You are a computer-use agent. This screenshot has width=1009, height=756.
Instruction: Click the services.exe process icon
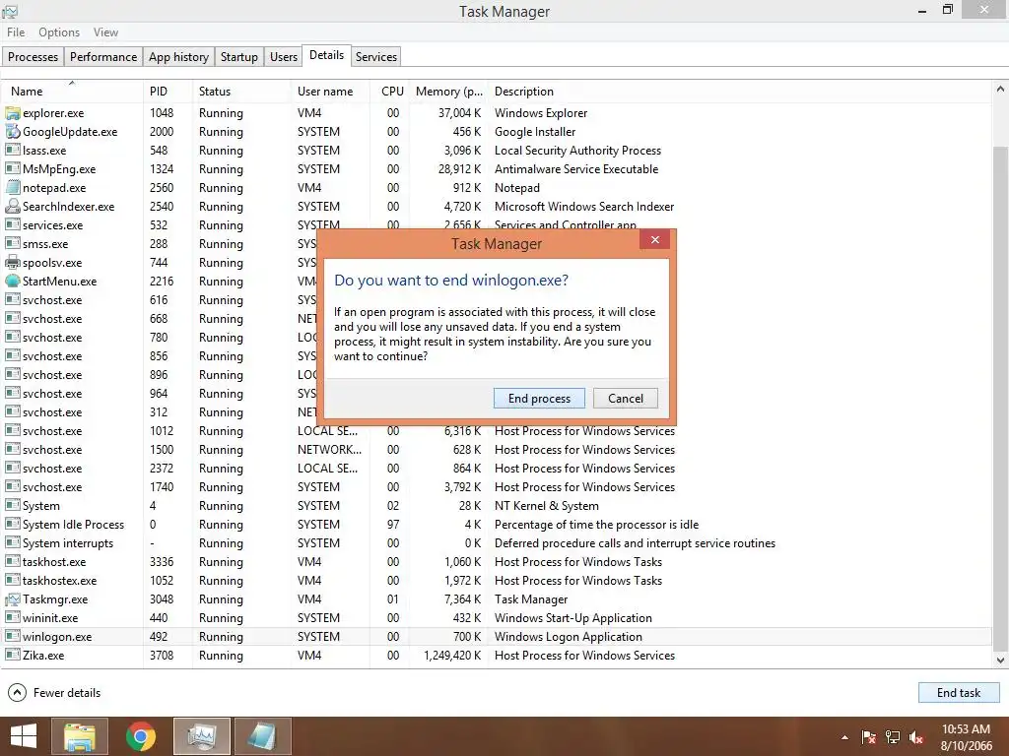coord(12,225)
